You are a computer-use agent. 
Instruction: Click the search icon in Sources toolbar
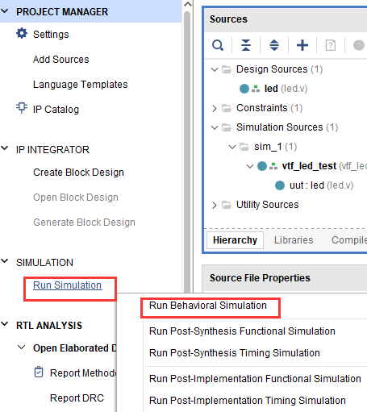pyautogui.click(x=218, y=45)
